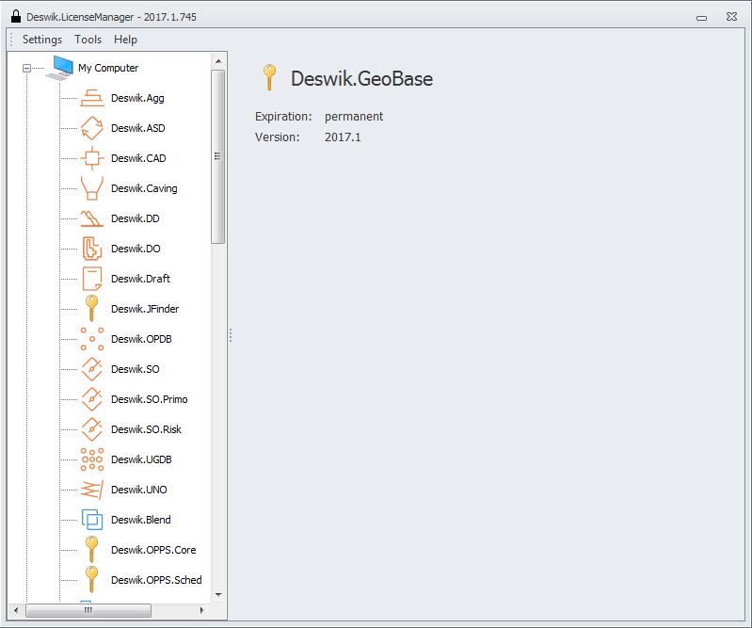This screenshot has height=628, width=752.
Task: Close the License Manager window
Action: [x=731, y=17]
